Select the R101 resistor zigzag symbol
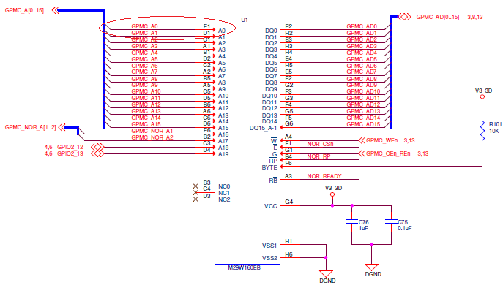 pyautogui.click(x=482, y=131)
